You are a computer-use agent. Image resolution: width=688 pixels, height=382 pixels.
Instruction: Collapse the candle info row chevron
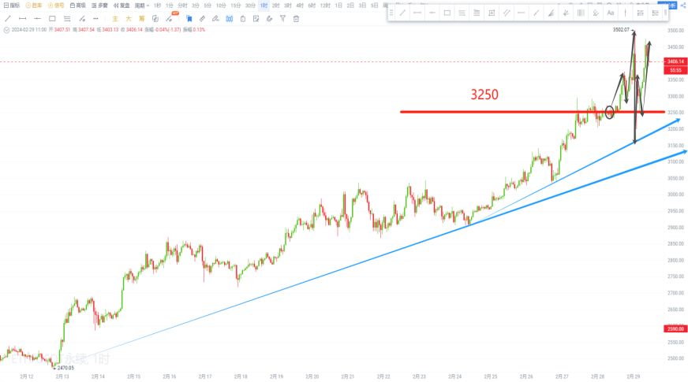[6, 30]
